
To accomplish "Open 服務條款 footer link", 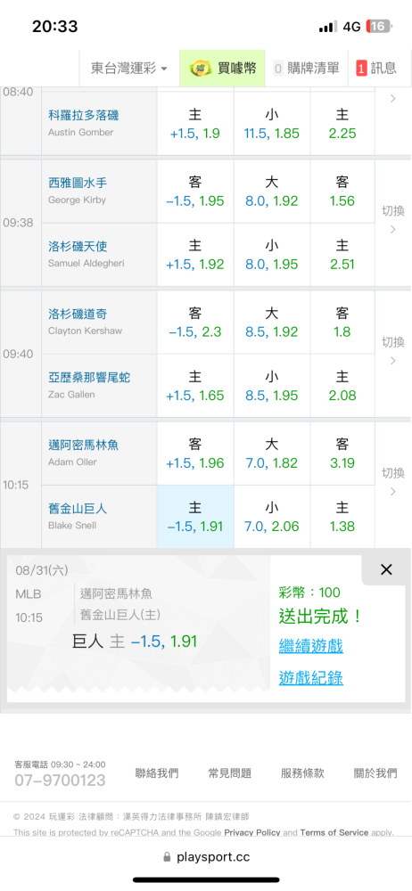I will tap(302, 772).
